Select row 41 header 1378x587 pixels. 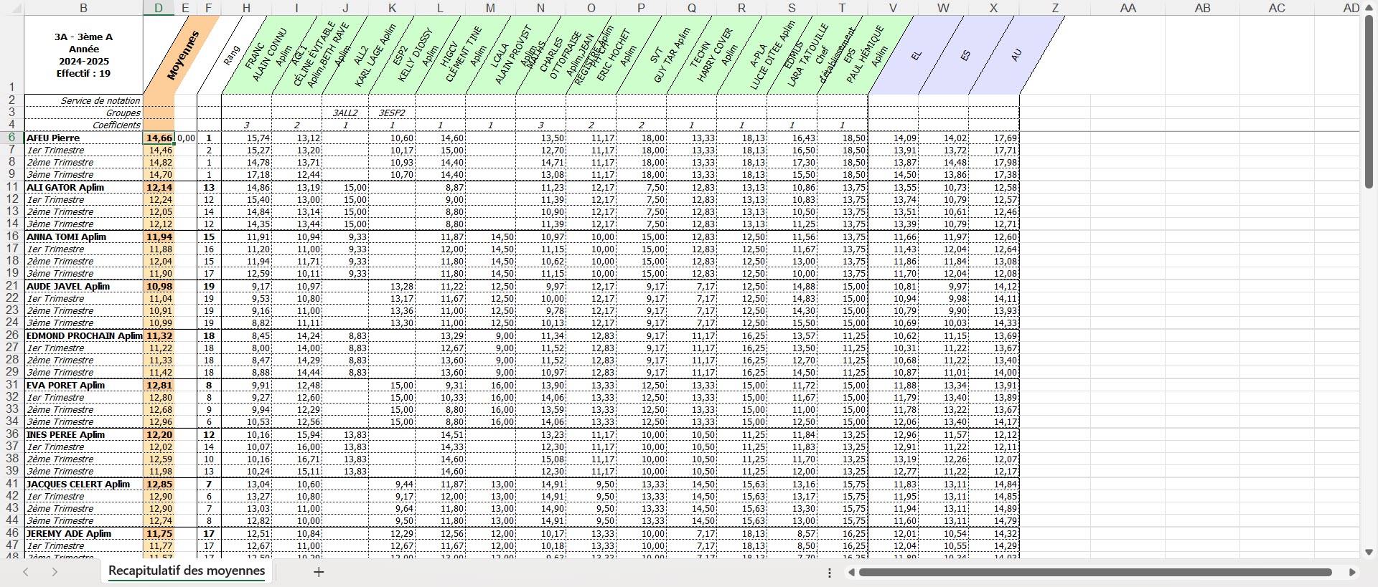coord(11,484)
